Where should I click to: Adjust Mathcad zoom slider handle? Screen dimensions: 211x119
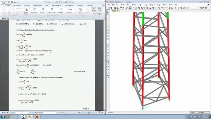(x=89, y=113)
